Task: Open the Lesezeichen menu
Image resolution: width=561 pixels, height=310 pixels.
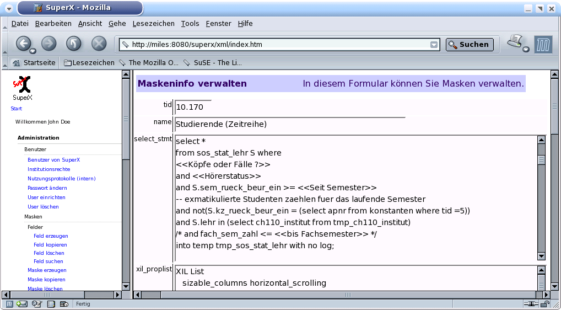Action: click(x=154, y=24)
